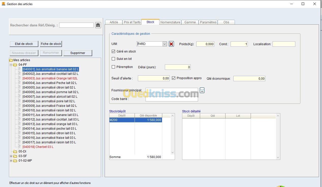Select the 05-DI folder icon
The image size is (322, 187).
click(15, 151)
